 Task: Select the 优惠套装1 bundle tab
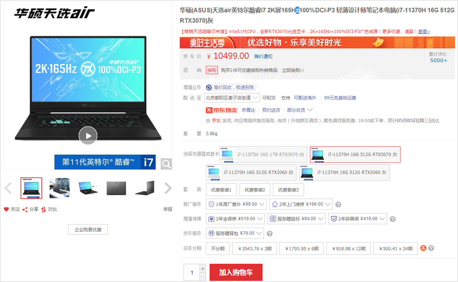(x=220, y=190)
